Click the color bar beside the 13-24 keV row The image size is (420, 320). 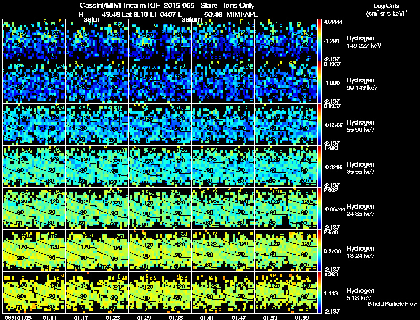[x=319, y=250]
